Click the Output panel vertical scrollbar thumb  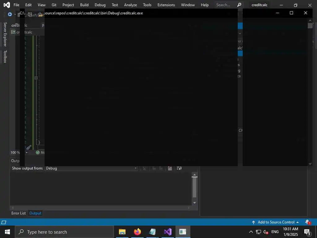pos(194,187)
